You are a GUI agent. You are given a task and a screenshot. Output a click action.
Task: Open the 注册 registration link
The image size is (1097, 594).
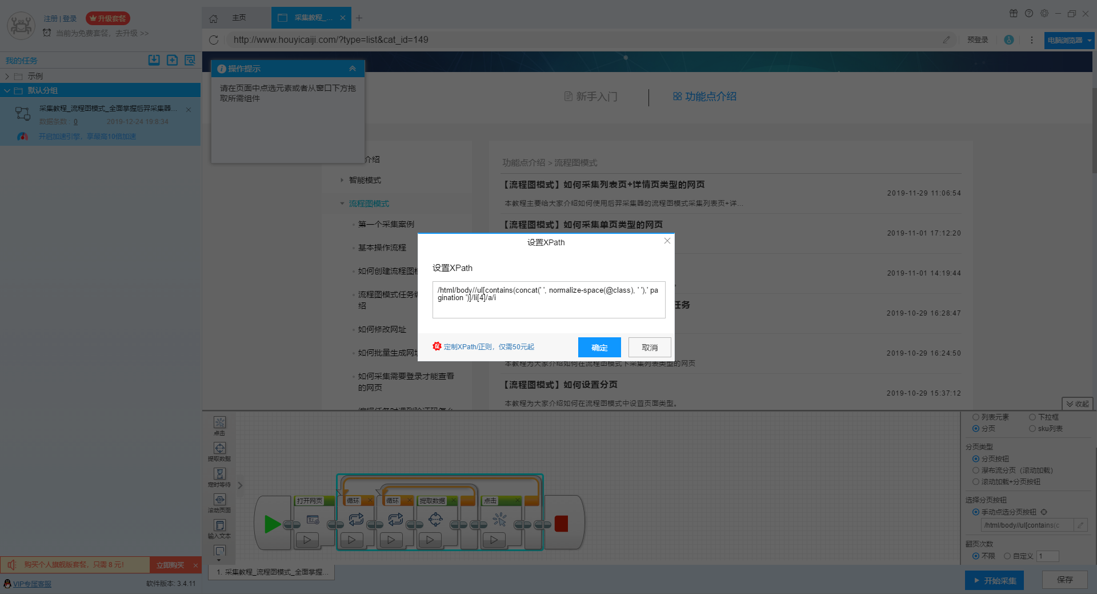[x=50, y=18]
